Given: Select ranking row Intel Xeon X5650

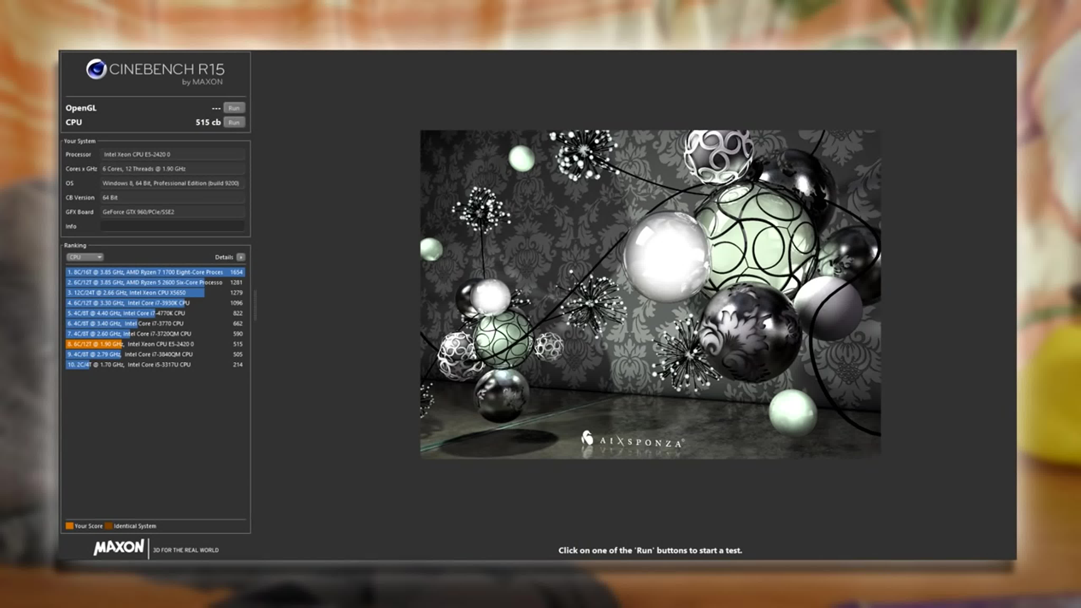Looking at the screenshot, I should (x=155, y=293).
